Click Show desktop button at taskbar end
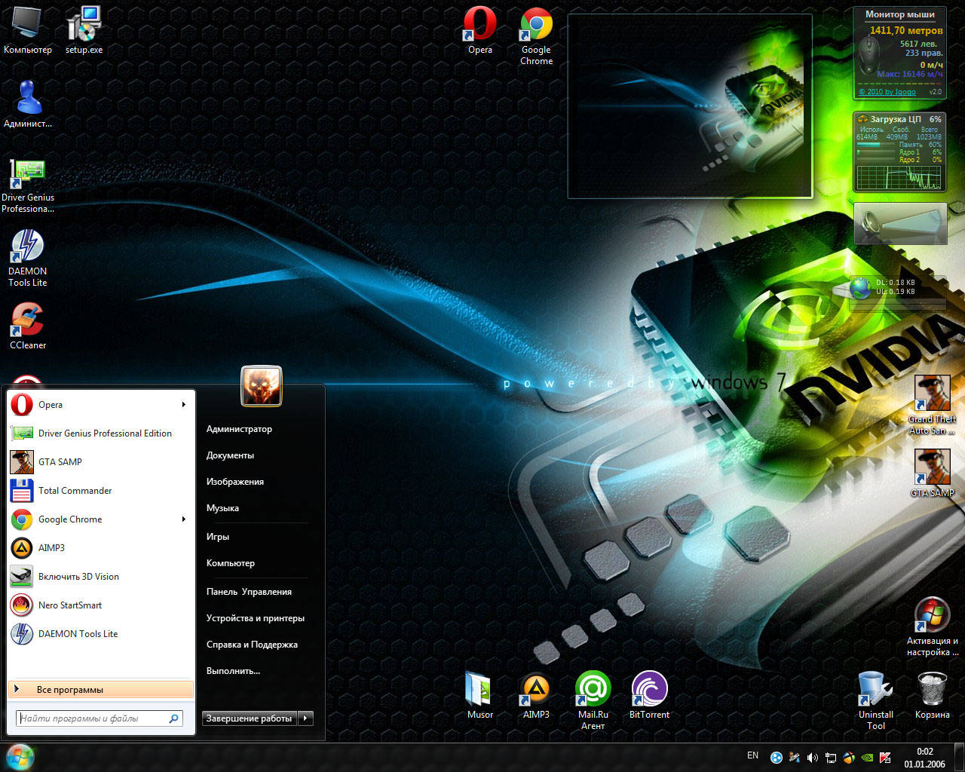965x772 pixels. (960, 758)
